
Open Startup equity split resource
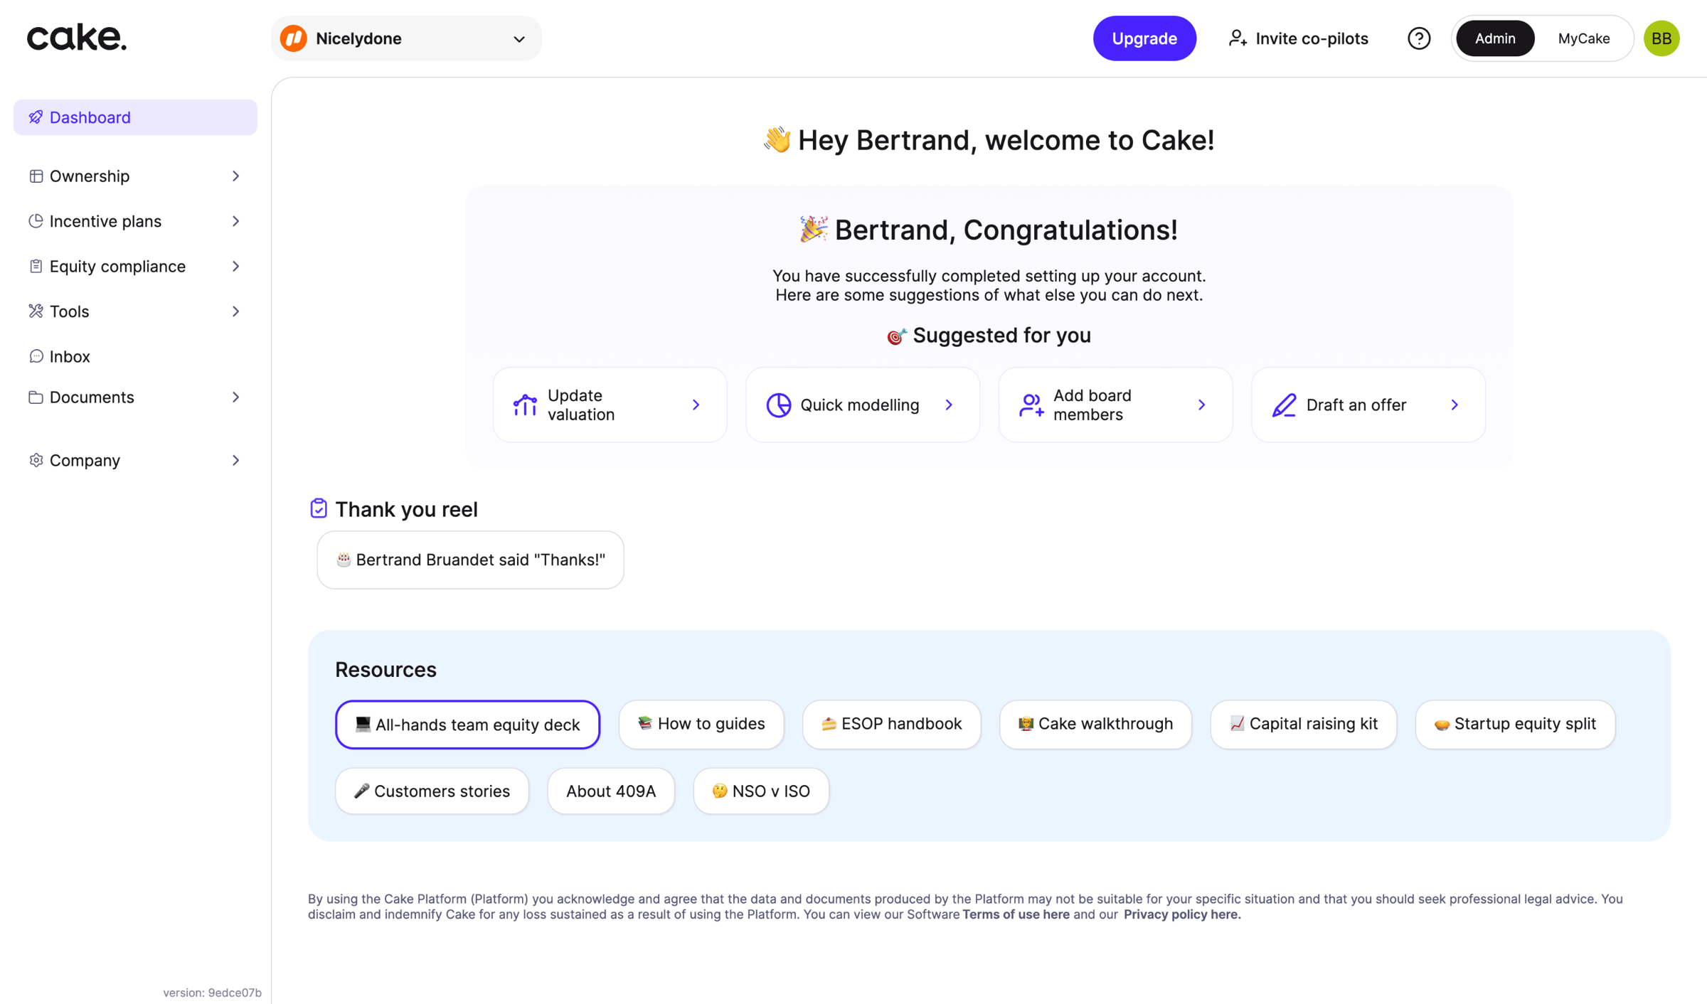[1516, 724]
